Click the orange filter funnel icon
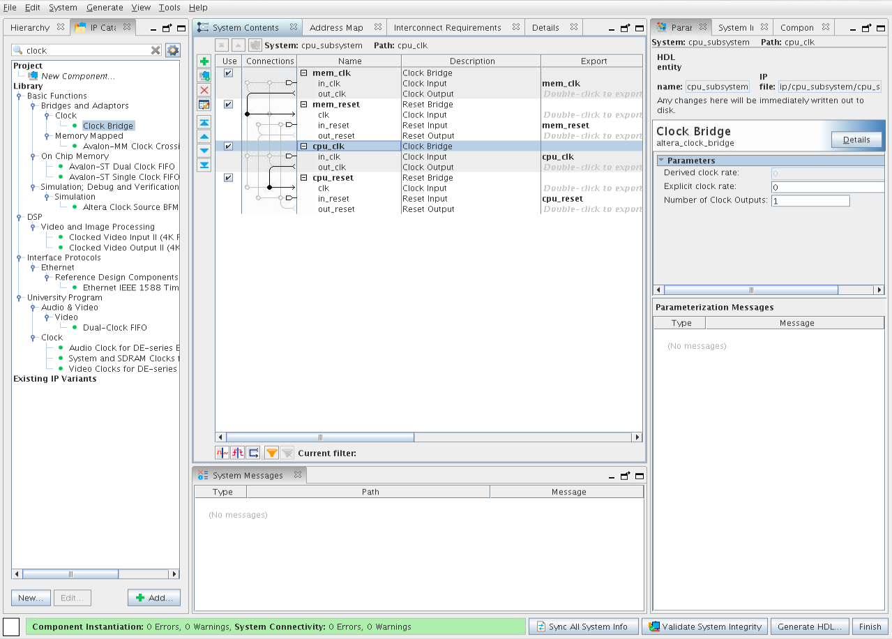Screen dimensions: 892x639 tap(272, 453)
